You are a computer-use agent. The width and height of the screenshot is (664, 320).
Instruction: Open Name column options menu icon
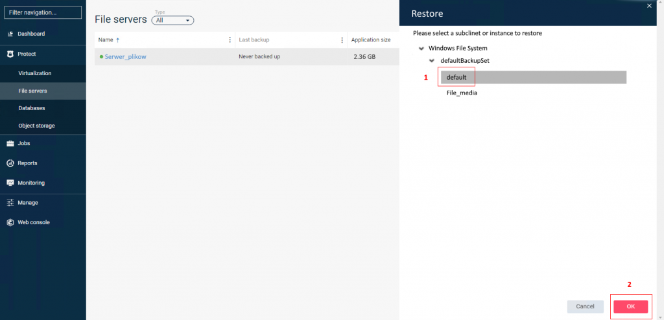pos(230,40)
